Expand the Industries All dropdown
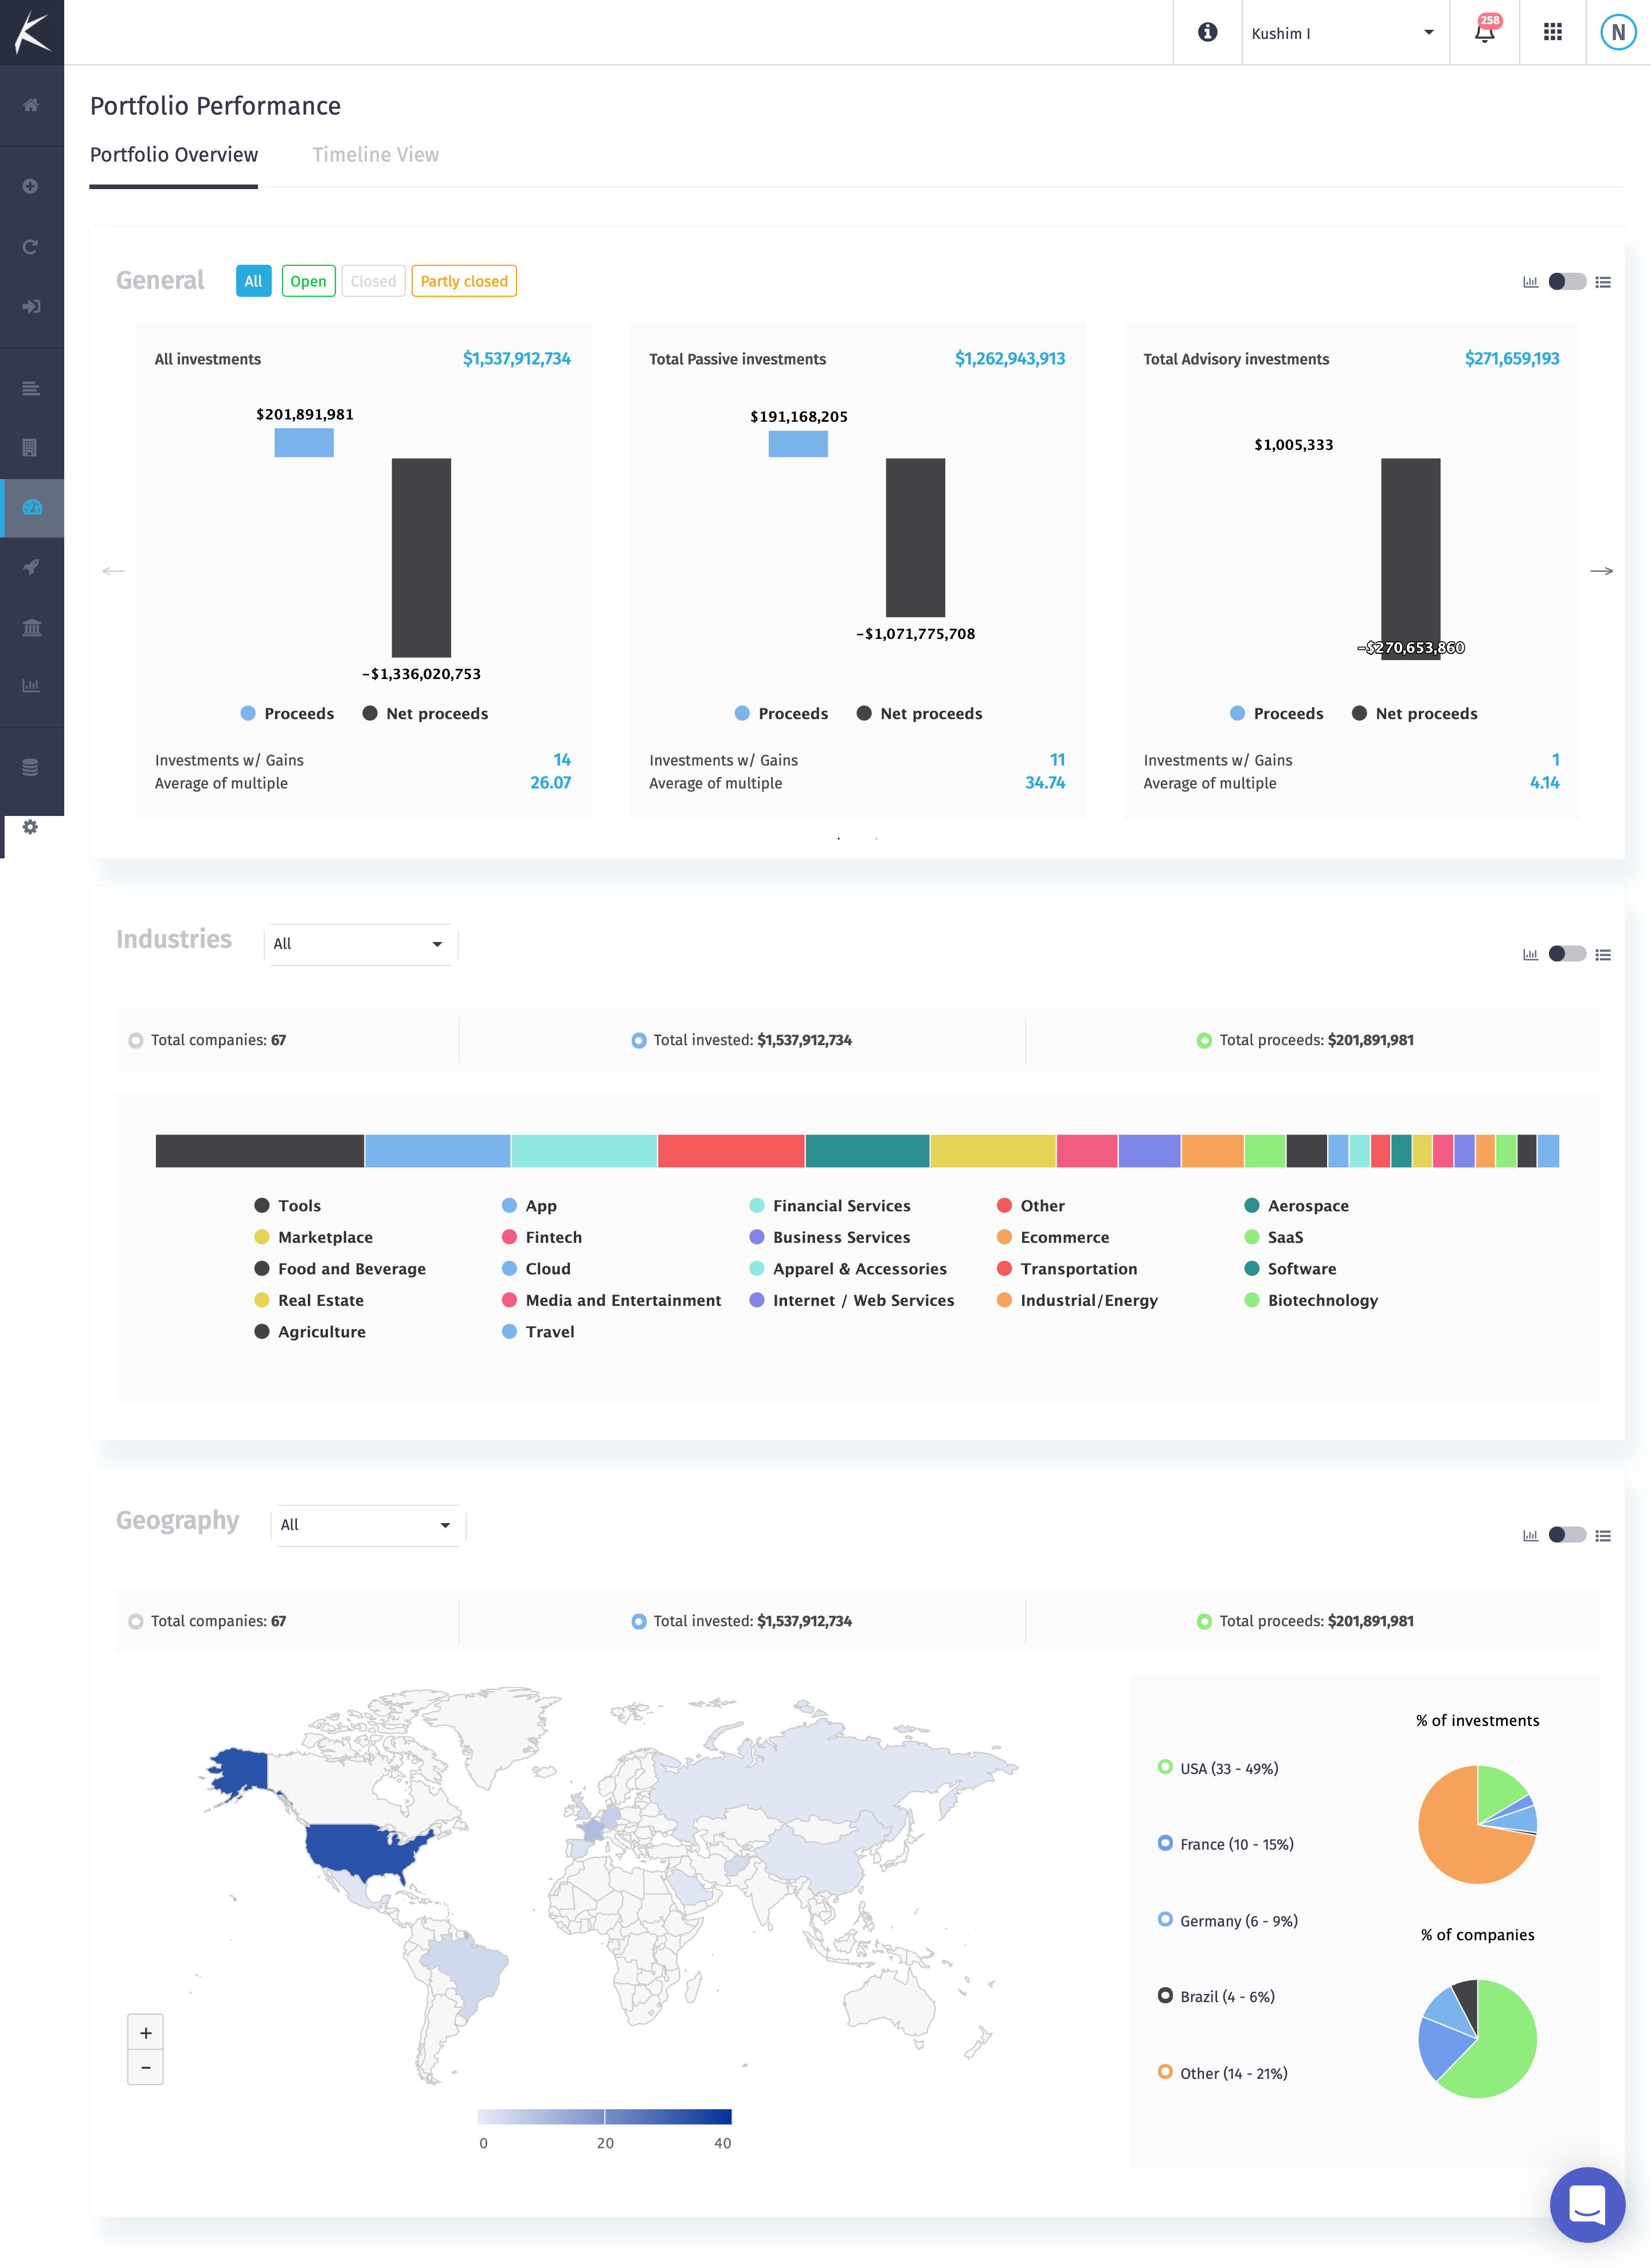This screenshot has width=1651, height=2268. point(360,944)
